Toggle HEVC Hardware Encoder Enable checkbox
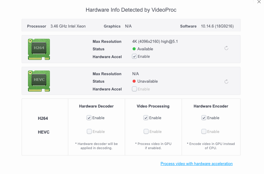This screenshot has height=174, width=264. pos(204,131)
